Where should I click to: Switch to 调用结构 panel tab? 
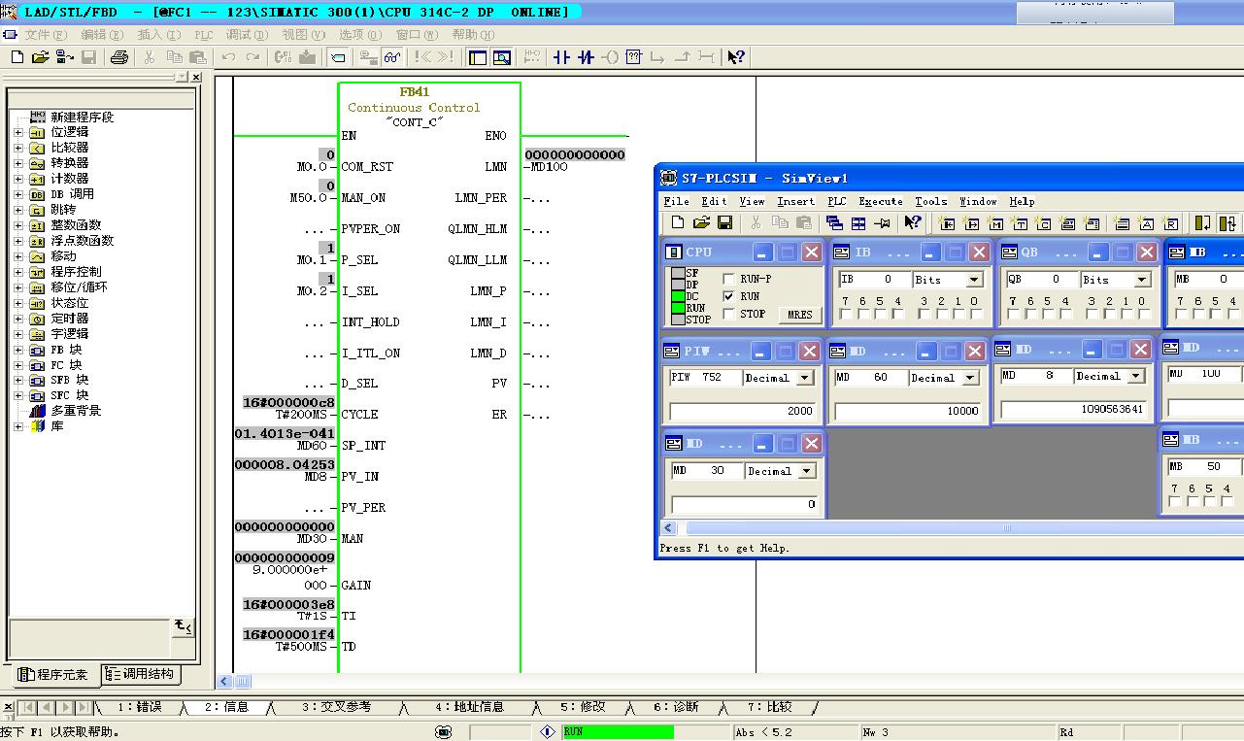(140, 674)
